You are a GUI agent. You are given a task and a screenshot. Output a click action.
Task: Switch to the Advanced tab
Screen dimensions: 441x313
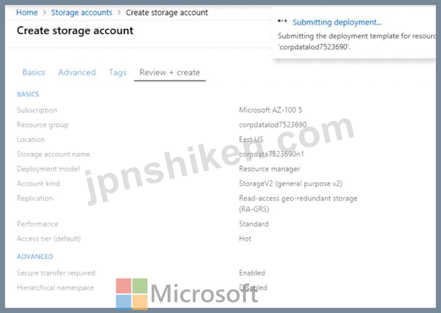pos(77,72)
